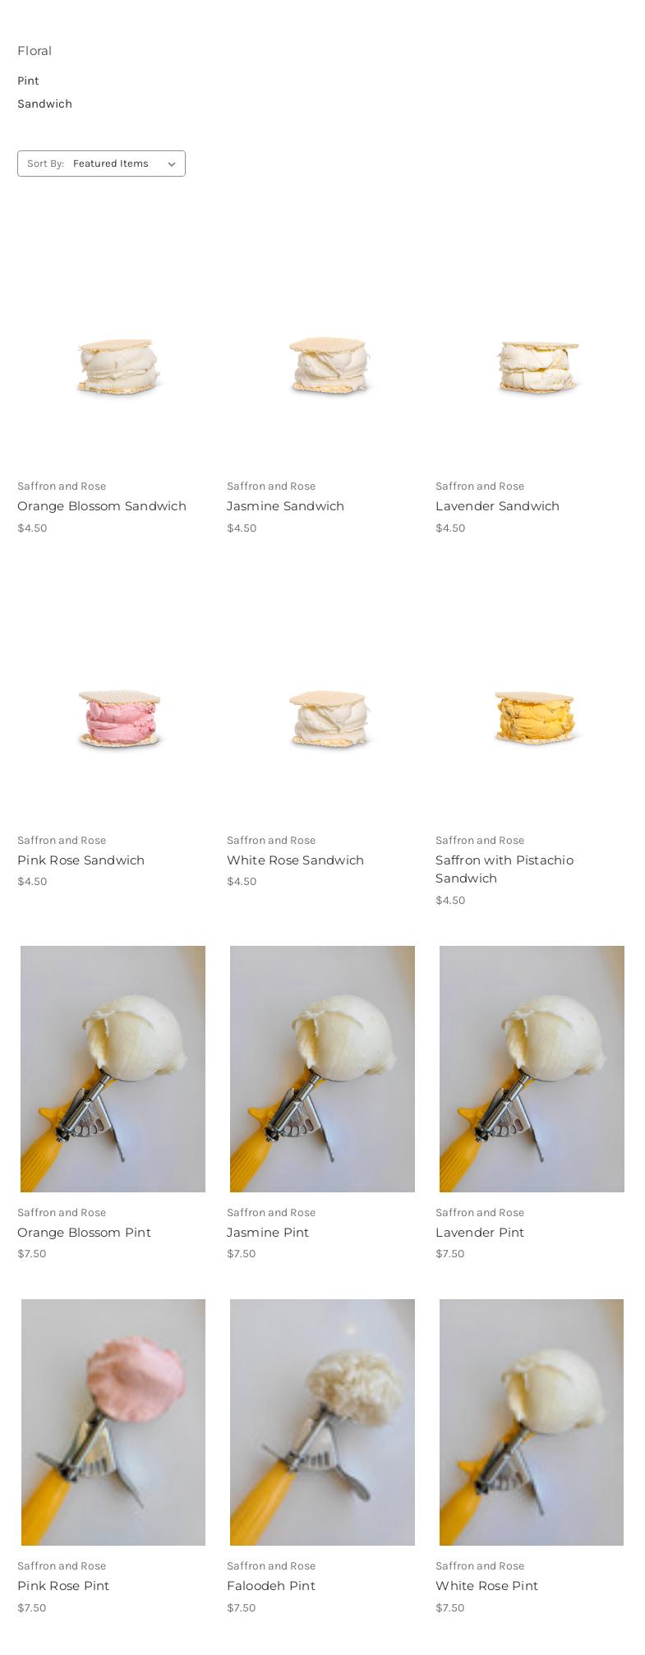Open the Orange Blossom Pint scoop photo
The height and width of the screenshot is (1655, 645).
tap(113, 1068)
